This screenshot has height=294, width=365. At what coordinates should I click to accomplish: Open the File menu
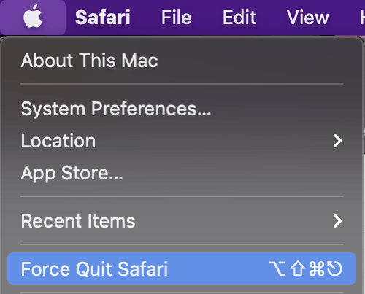pos(177,18)
